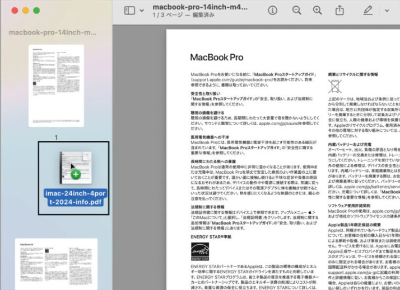Click the ENERGY STAR logo image
The image size is (400, 290).
pos(200,251)
